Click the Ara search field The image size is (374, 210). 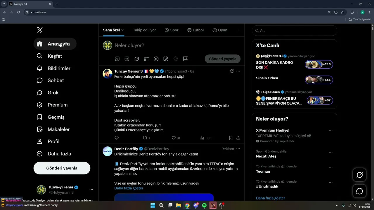point(295,30)
